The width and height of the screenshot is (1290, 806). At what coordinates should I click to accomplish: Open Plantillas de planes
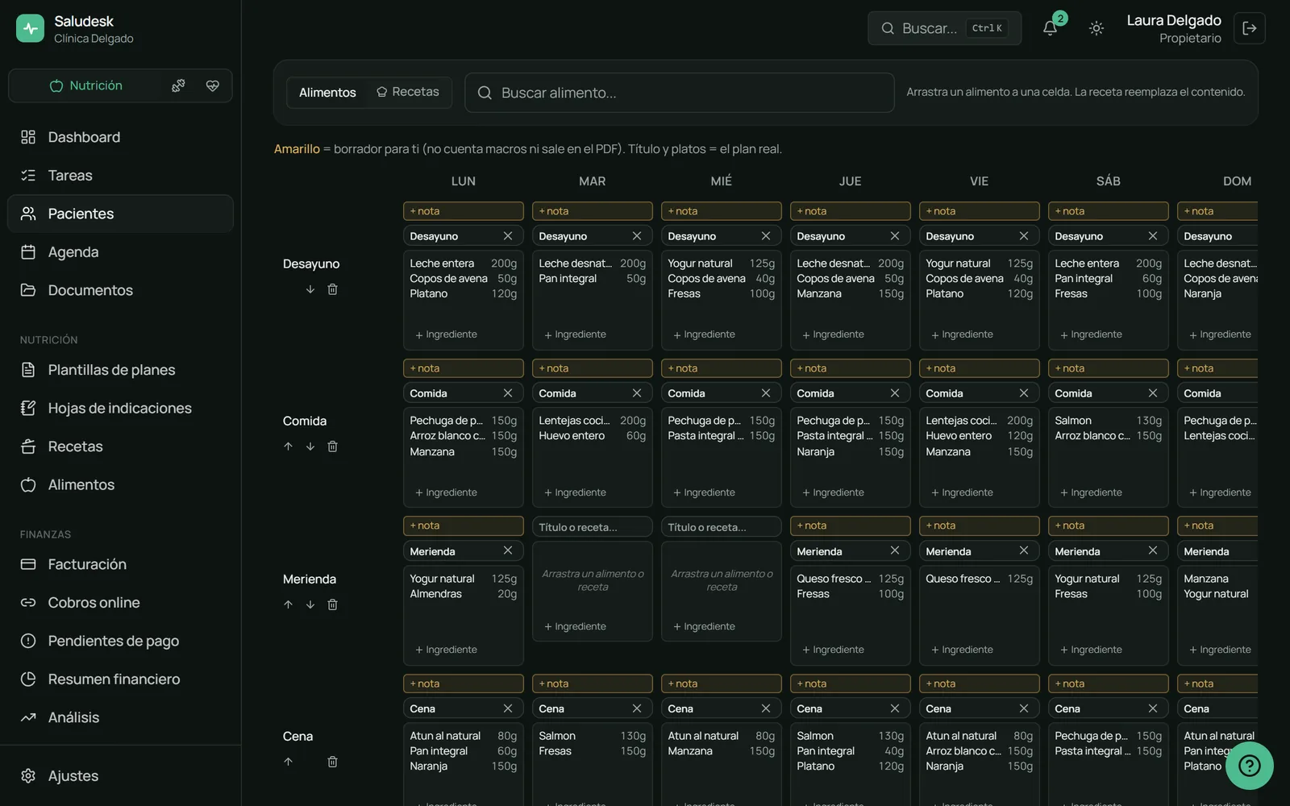[x=120, y=370]
